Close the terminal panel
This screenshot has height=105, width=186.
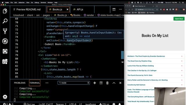click(120, 83)
